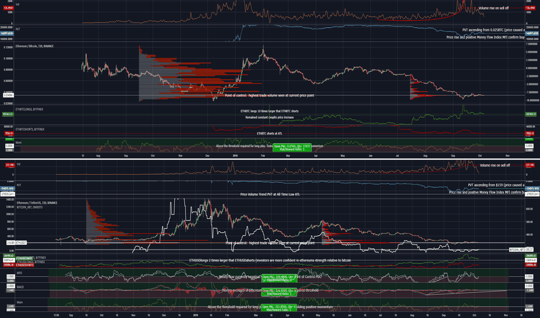Click '2018' on the Ethereum/Bitcoin chart time axis
This screenshot has height=318, width=540.
[236, 156]
